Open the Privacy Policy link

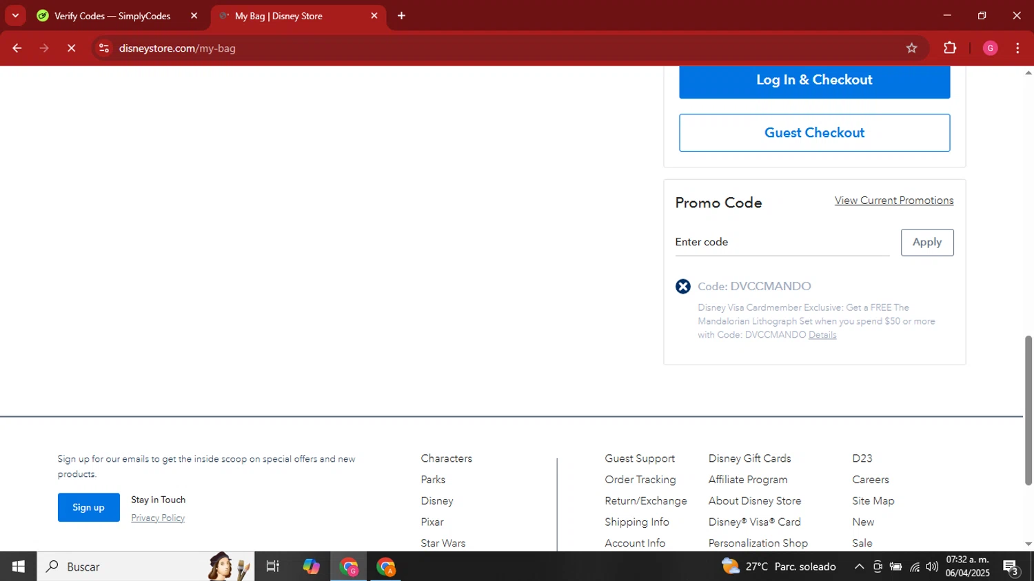tap(158, 518)
